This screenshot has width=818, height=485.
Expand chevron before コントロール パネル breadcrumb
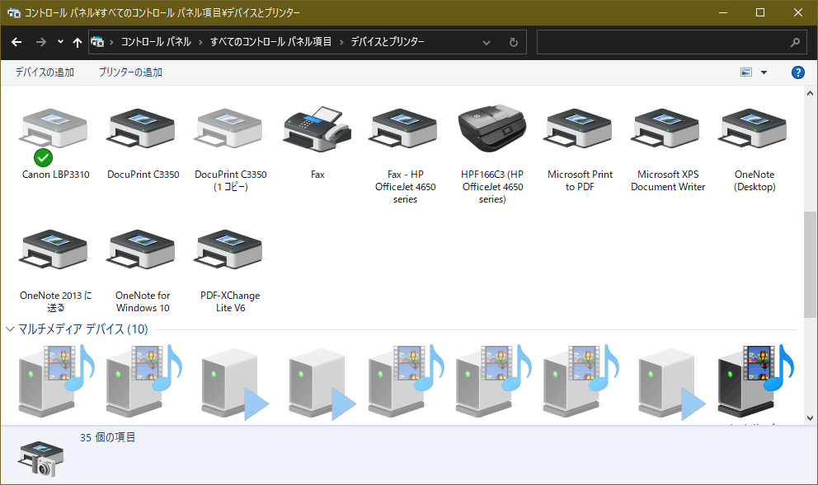(111, 42)
